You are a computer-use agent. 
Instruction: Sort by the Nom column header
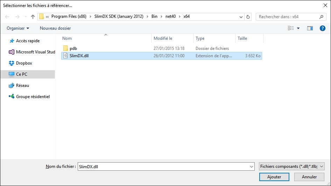[x=106, y=38]
